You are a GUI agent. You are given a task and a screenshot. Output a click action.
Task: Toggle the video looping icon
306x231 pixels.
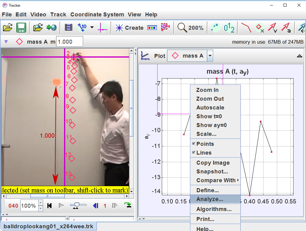click(128, 205)
